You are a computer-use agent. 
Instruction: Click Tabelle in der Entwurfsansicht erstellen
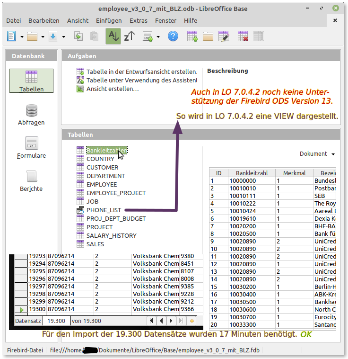point(137,72)
